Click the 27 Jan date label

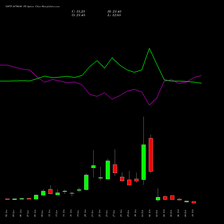114,213
